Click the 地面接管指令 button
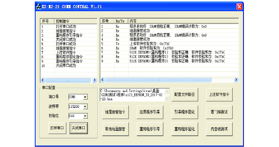The height and width of the screenshot is (147, 279). pyautogui.click(x=115, y=112)
